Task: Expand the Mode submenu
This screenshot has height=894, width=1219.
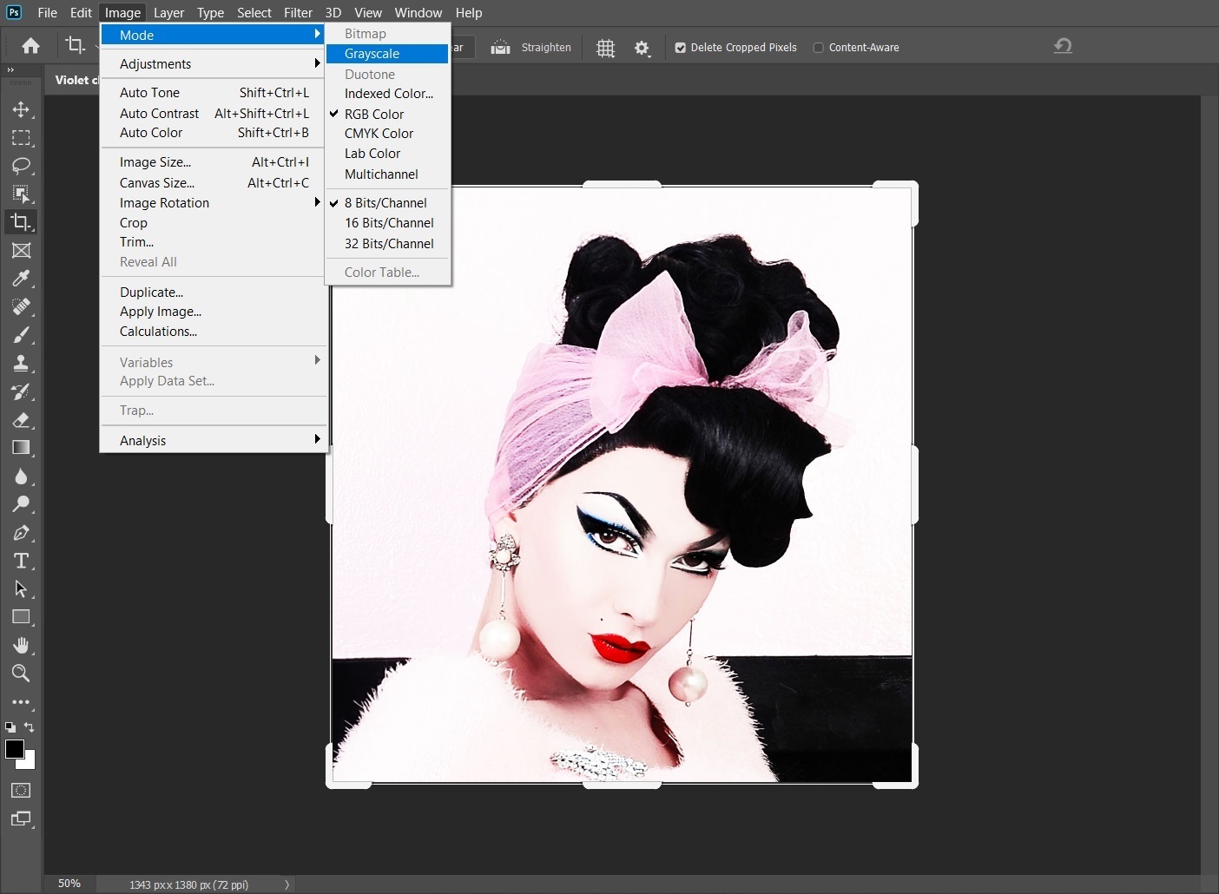Action: pos(212,35)
